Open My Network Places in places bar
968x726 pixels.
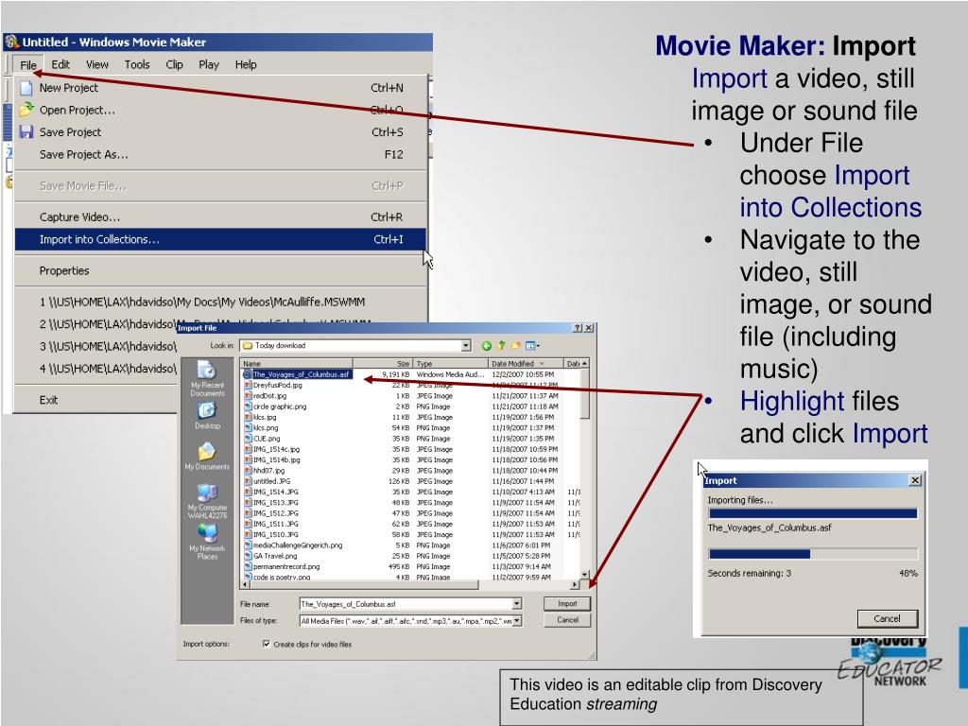207,542
